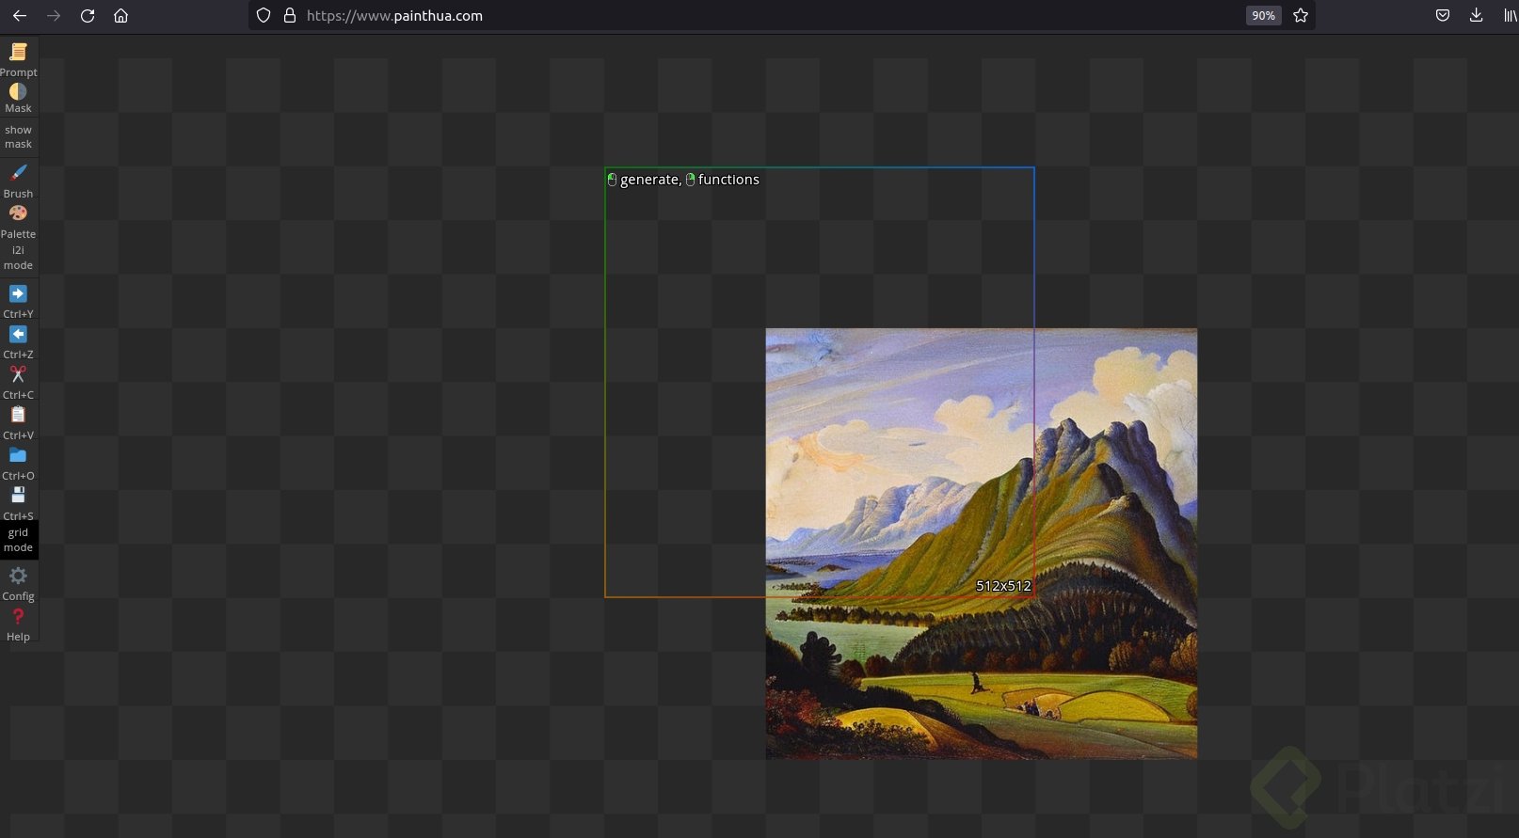Save page to Pocket
Image resolution: width=1519 pixels, height=838 pixels.
click(1442, 16)
